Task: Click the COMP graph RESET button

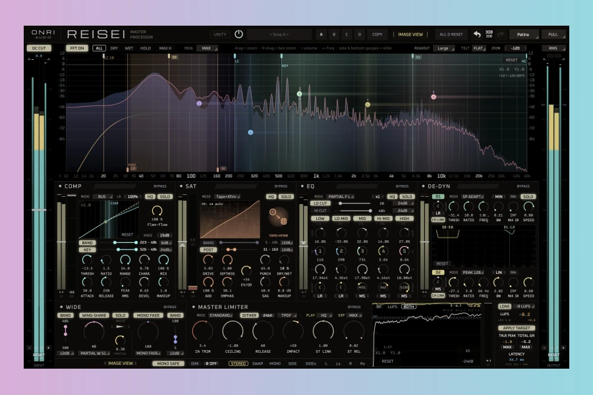Action: pyautogui.click(x=127, y=235)
